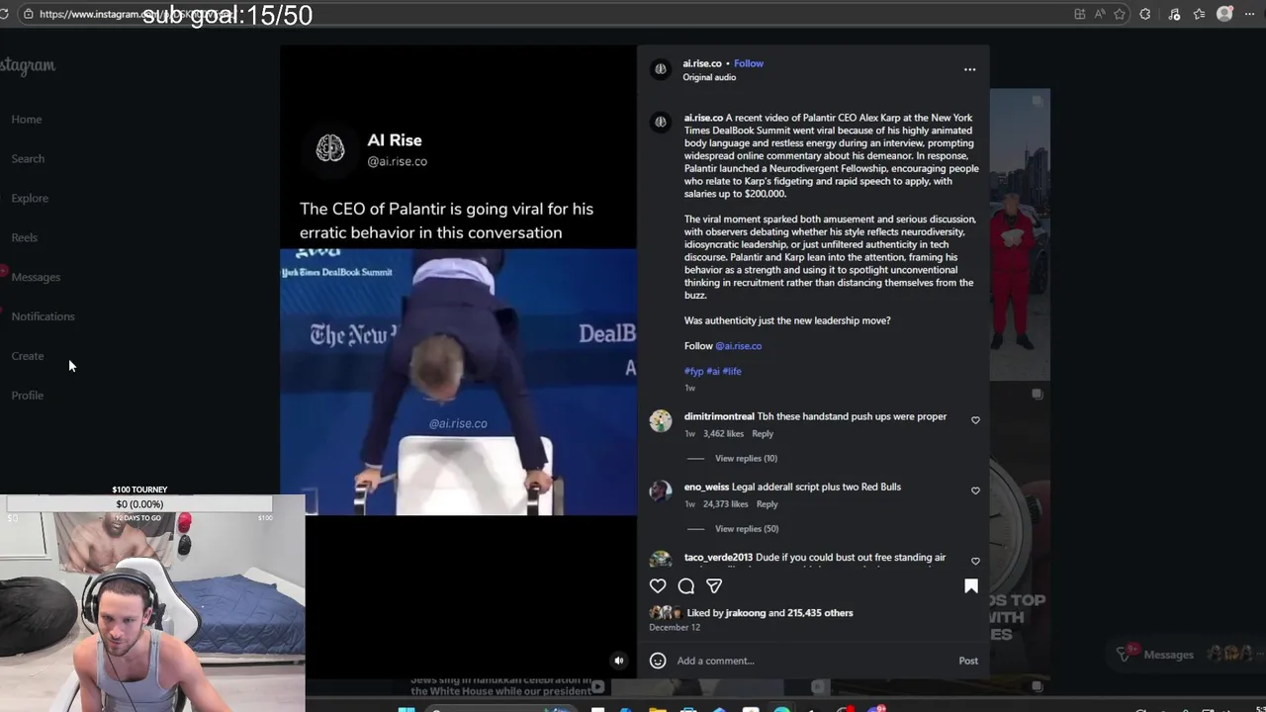Open the browser extensions icon
The width and height of the screenshot is (1266, 712).
click(1145, 14)
